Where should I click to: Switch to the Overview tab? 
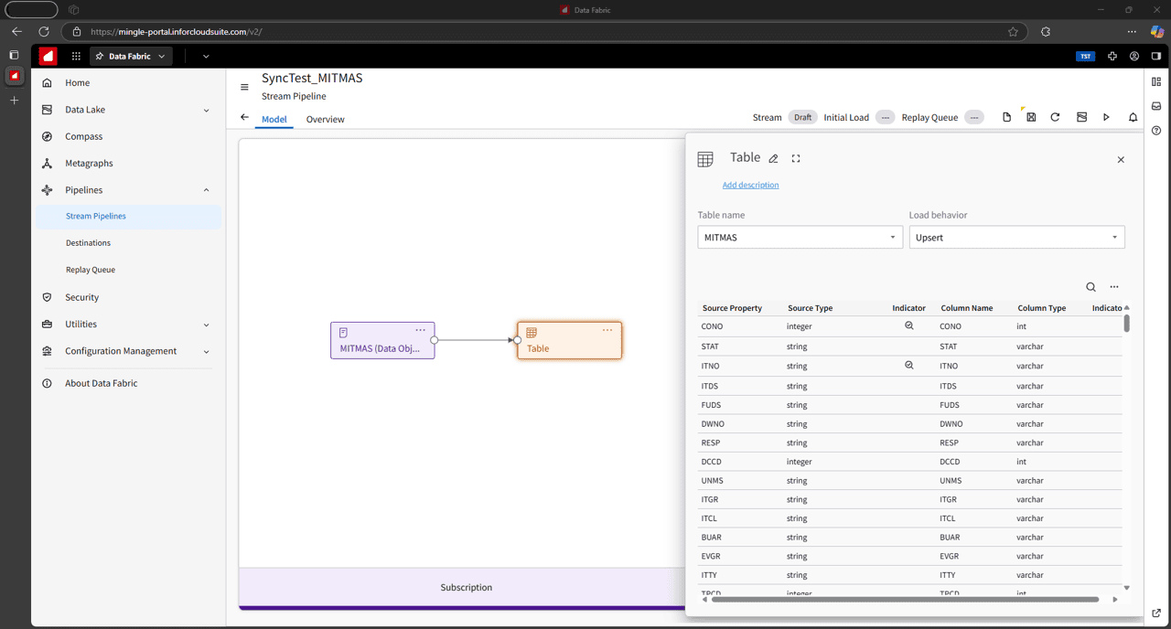coord(325,119)
